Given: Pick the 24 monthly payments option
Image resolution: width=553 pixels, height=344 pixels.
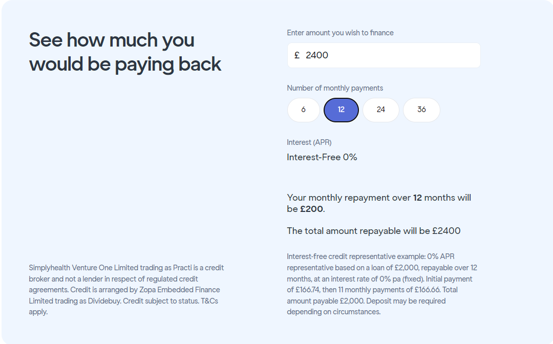Looking at the screenshot, I should coord(380,110).
